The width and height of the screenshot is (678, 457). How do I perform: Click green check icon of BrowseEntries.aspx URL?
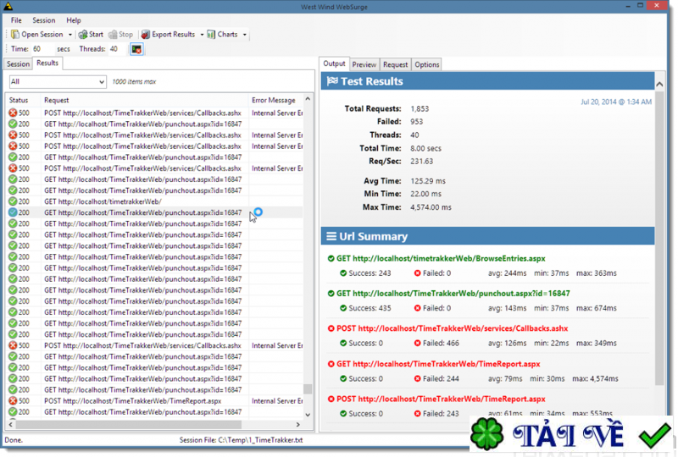(x=331, y=258)
